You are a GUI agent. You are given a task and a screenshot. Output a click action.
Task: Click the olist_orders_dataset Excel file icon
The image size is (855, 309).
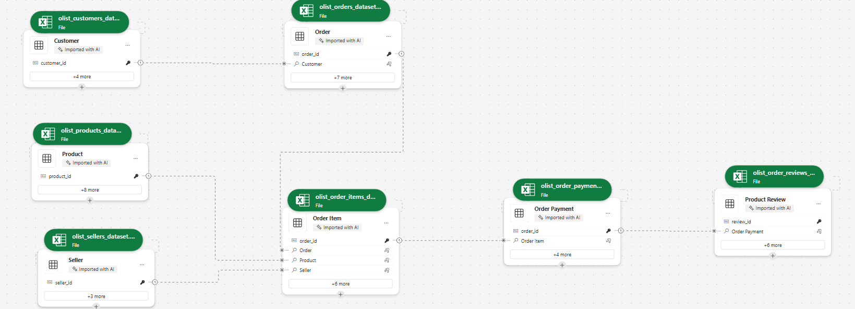(307, 10)
